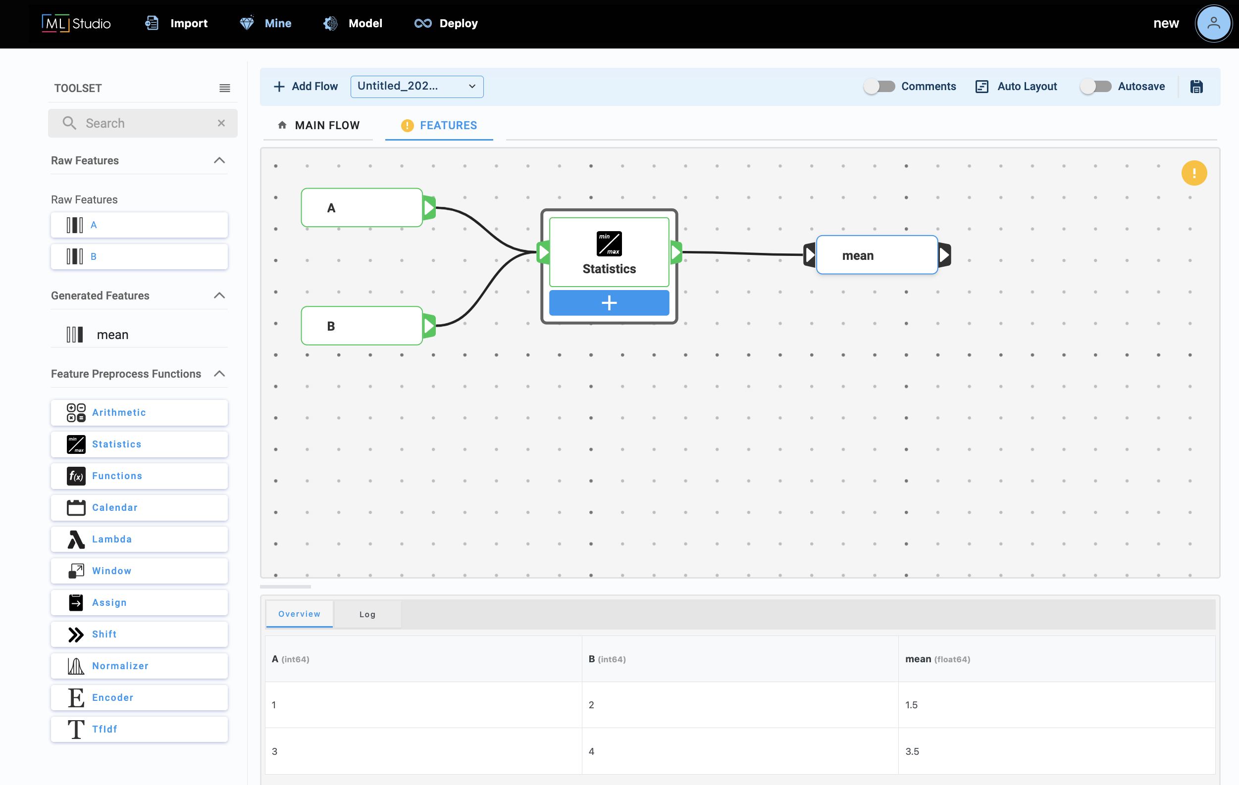Select the Encoder tool
1239x785 pixels.
click(139, 697)
